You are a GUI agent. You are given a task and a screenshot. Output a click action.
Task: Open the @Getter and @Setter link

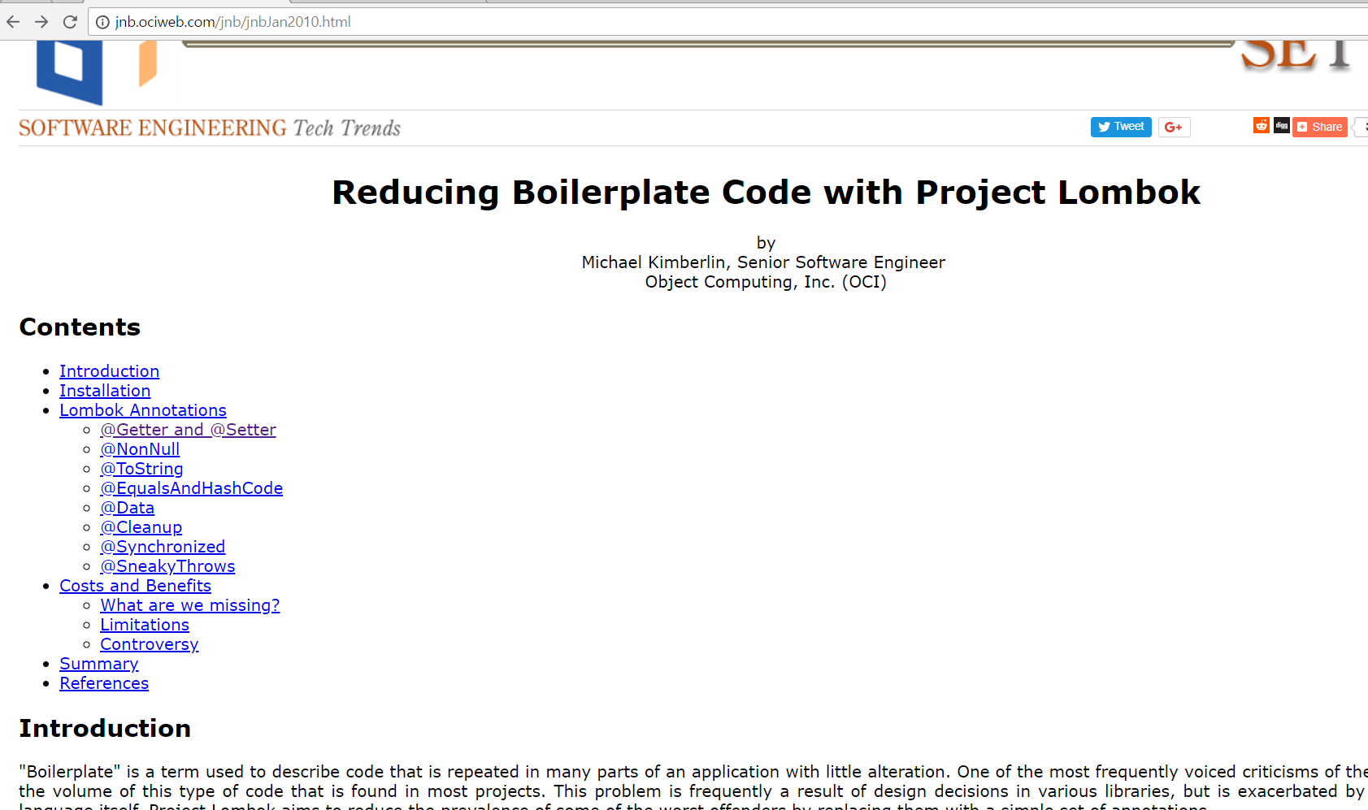tap(188, 430)
